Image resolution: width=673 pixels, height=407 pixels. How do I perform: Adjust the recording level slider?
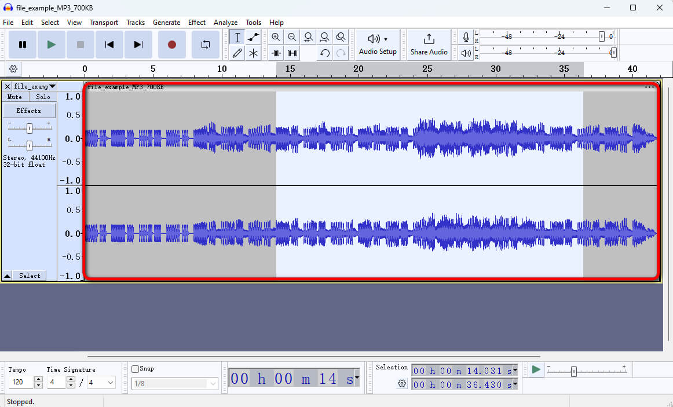click(x=602, y=36)
